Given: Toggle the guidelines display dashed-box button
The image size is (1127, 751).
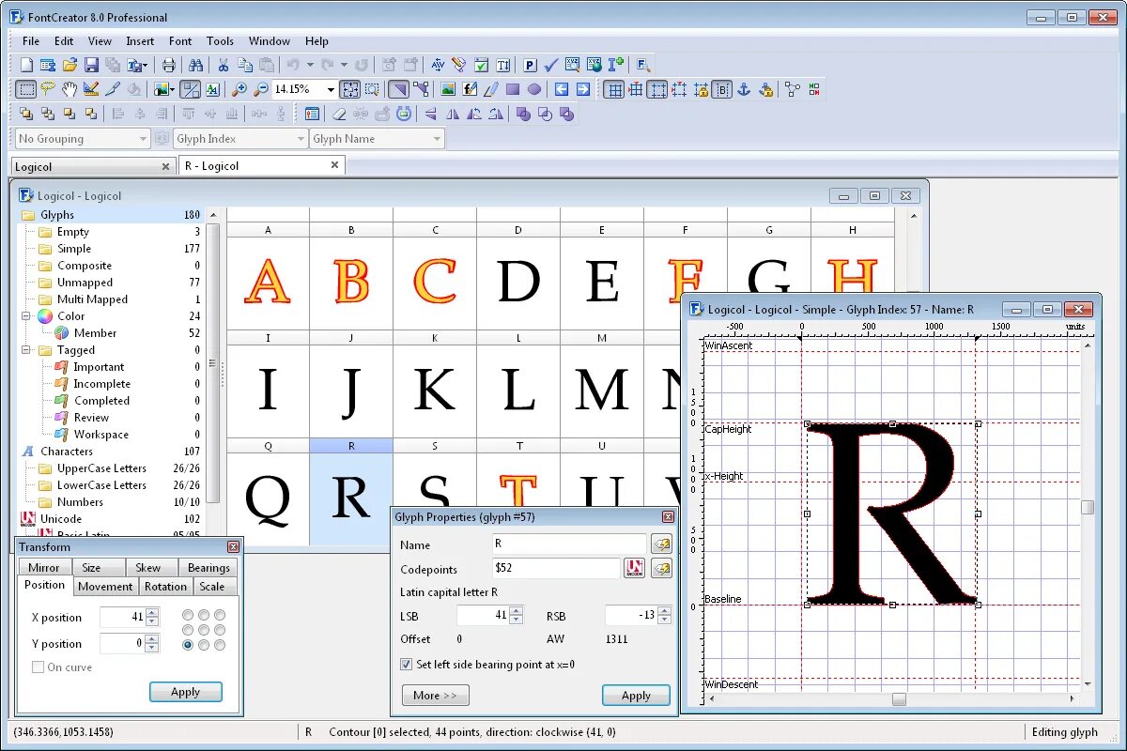Looking at the screenshot, I should click(x=657, y=89).
